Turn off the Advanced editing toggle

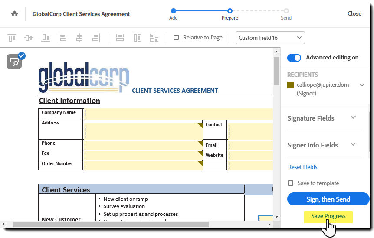click(x=294, y=58)
